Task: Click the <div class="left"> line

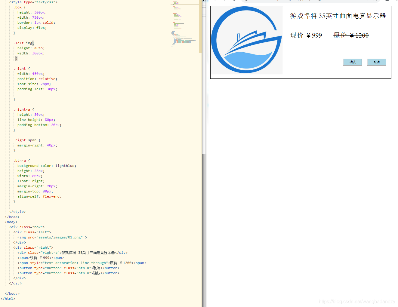Action: point(32,232)
